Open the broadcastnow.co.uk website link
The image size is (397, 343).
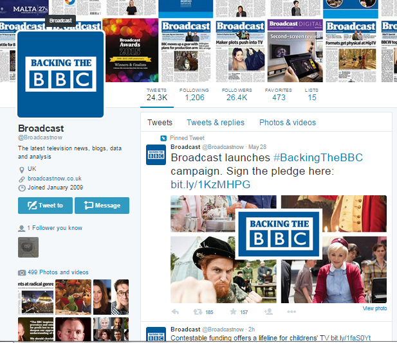pos(55,179)
